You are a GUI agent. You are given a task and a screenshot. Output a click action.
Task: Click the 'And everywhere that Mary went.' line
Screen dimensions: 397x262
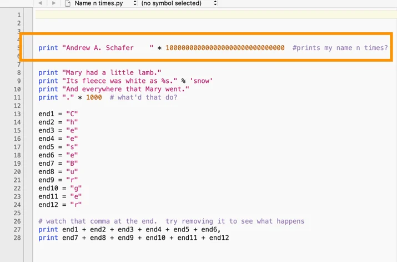click(114, 89)
